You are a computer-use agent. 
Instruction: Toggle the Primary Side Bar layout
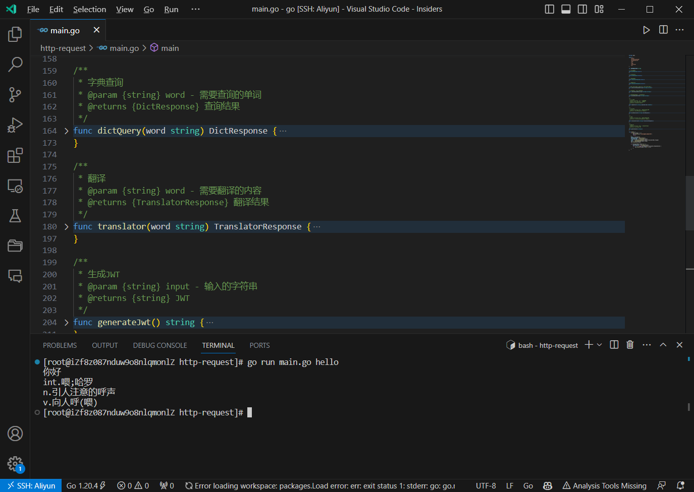pyautogui.click(x=550, y=9)
